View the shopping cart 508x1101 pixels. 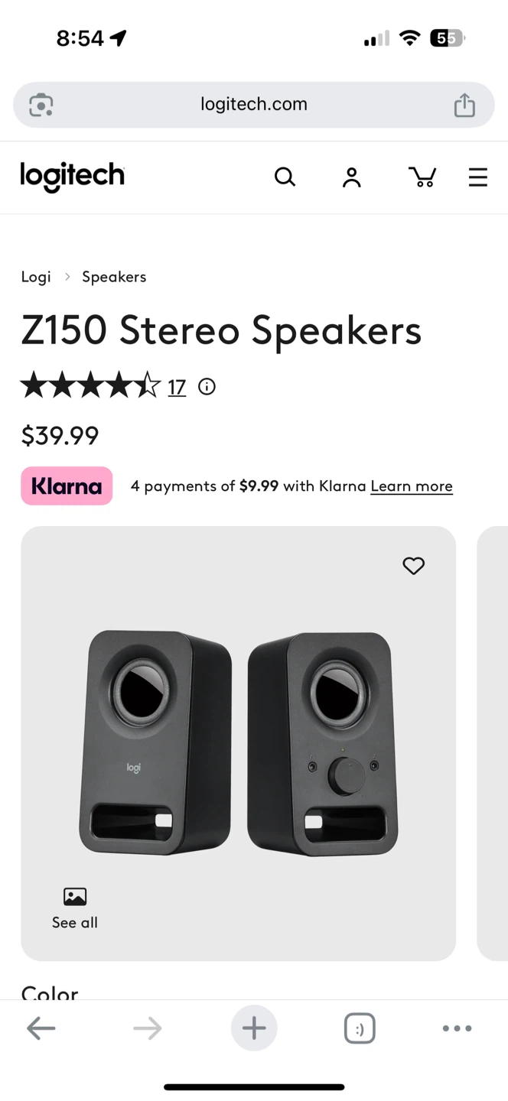tap(422, 177)
